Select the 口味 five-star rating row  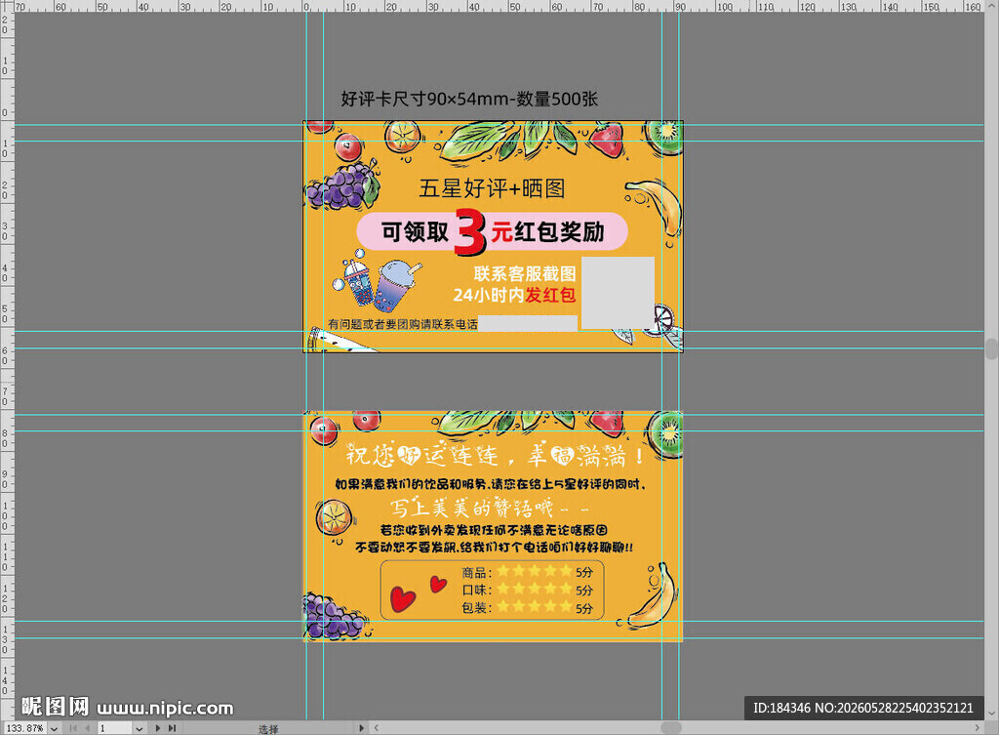tap(527, 590)
